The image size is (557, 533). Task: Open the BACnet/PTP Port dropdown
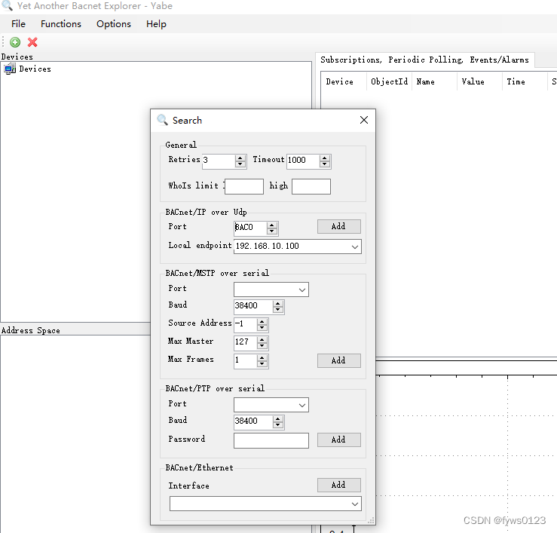point(302,405)
